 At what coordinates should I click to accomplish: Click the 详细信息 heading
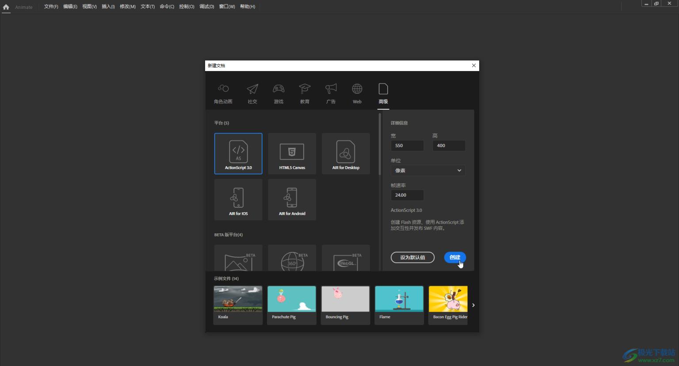point(399,123)
